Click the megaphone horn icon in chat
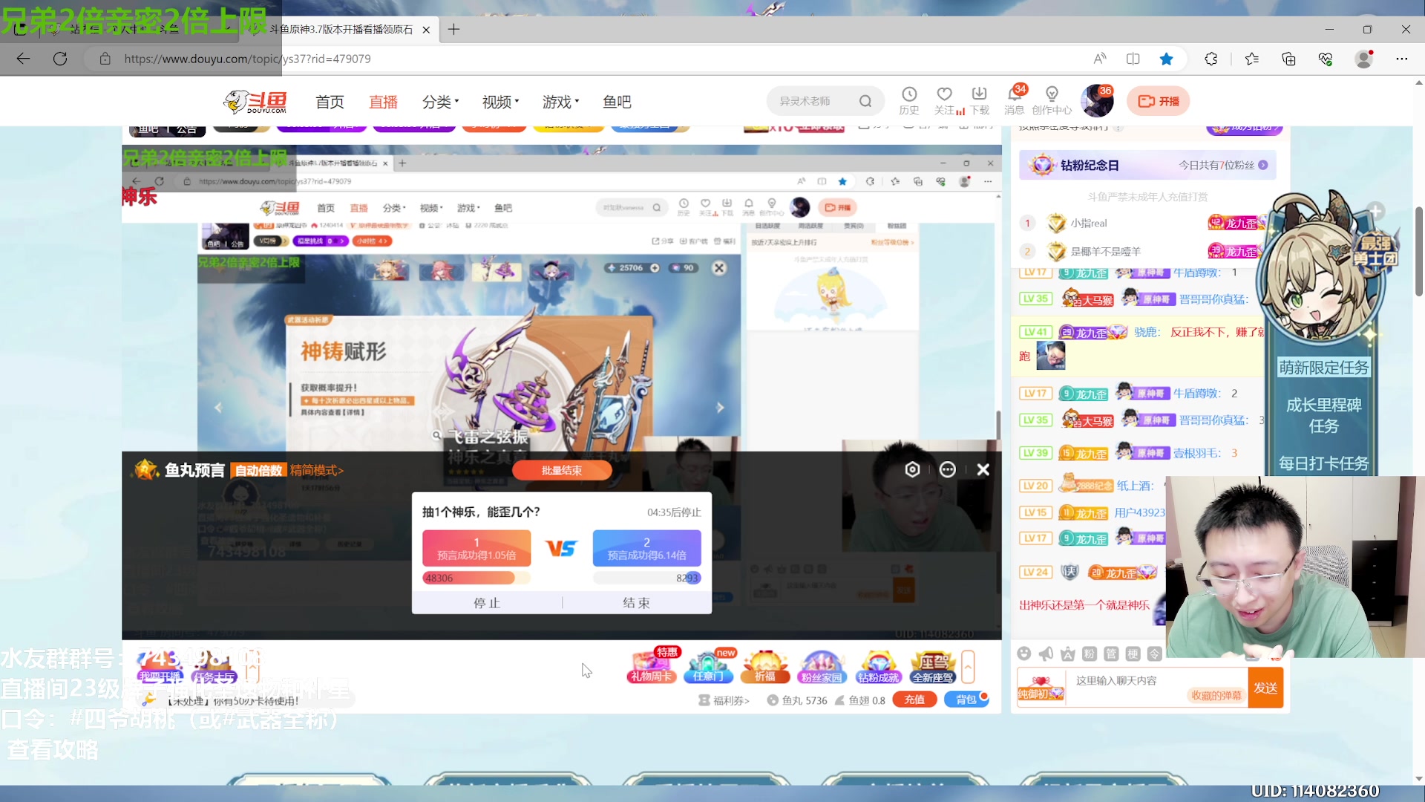Viewport: 1425px width, 802px height. pos(1046,653)
